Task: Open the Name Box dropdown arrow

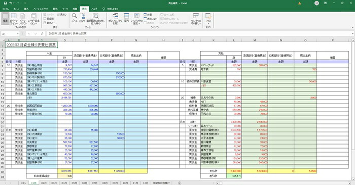Action: tap(18, 34)
